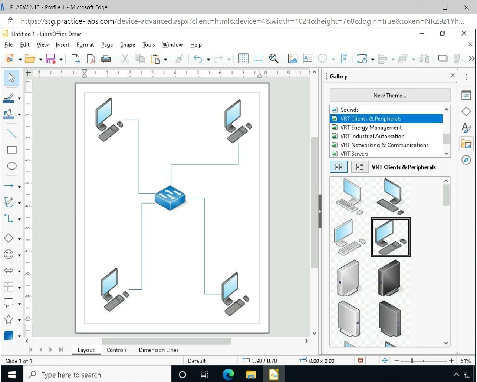Open the Shape menu
Screen dimensions: 477x382
[x=127, y=45]
